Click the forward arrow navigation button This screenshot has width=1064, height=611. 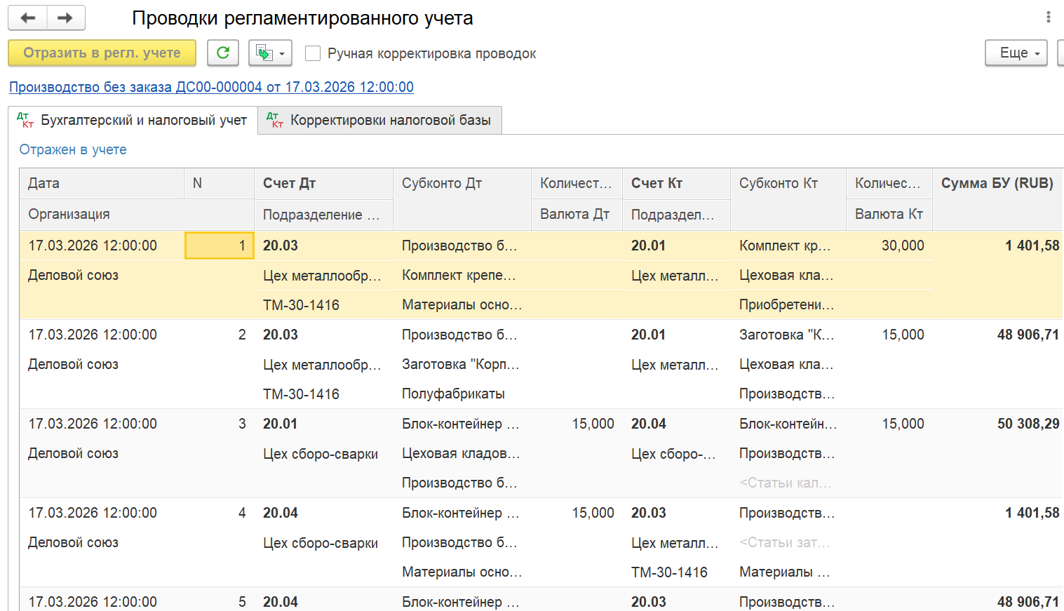click(66, 18)
